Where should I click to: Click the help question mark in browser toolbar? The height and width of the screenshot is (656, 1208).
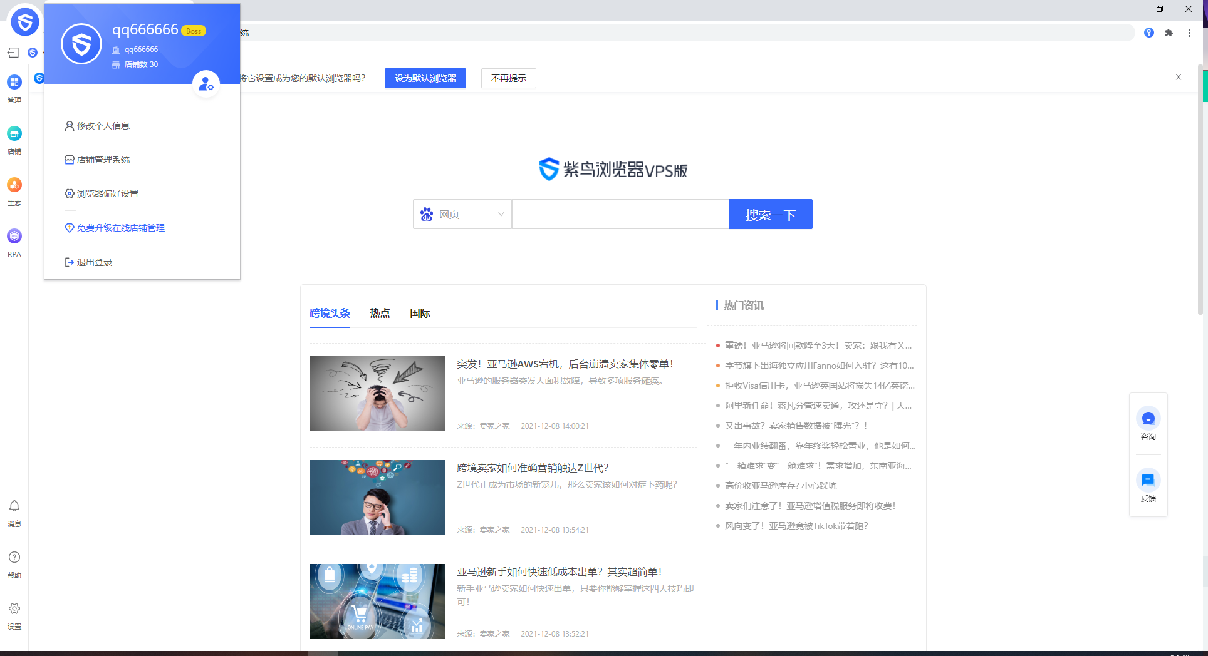[x=1149, y=33]
